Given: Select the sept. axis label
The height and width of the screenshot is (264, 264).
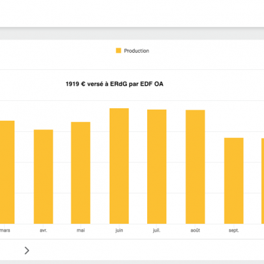Looking at the screenshot, I should click(x=234, y=230).
